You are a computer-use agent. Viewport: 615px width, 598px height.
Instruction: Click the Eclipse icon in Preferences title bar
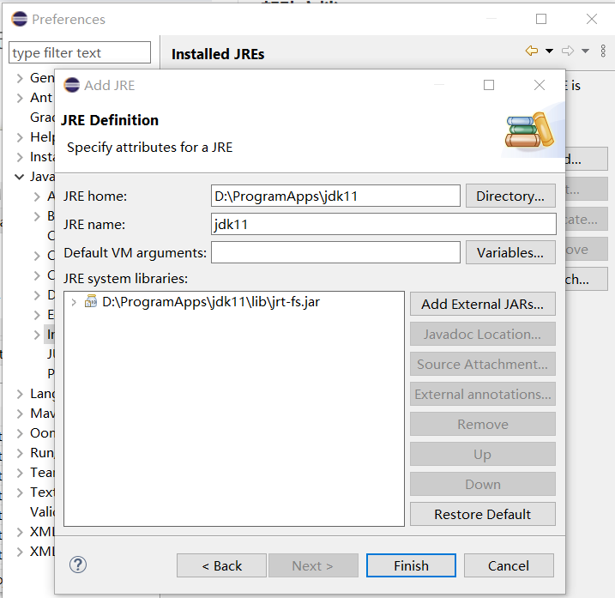point(19,19)
